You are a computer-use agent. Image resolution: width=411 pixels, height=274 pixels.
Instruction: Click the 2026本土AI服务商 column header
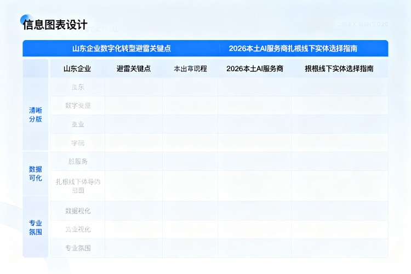tap(254, 68)
